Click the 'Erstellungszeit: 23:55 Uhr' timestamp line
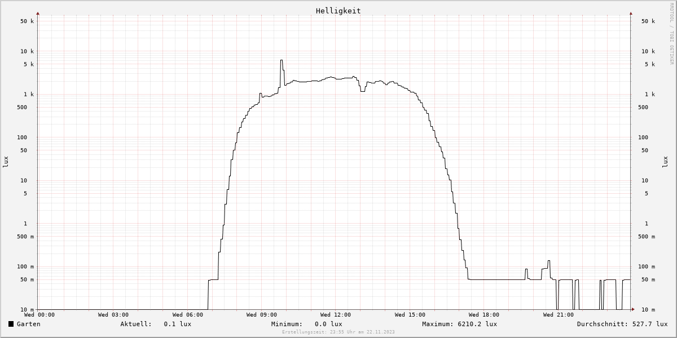 click(x=338, y=332)
